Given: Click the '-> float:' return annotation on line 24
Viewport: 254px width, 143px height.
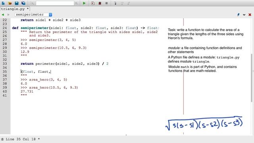Looking at the screenshot, I should [x=150, y=28].
